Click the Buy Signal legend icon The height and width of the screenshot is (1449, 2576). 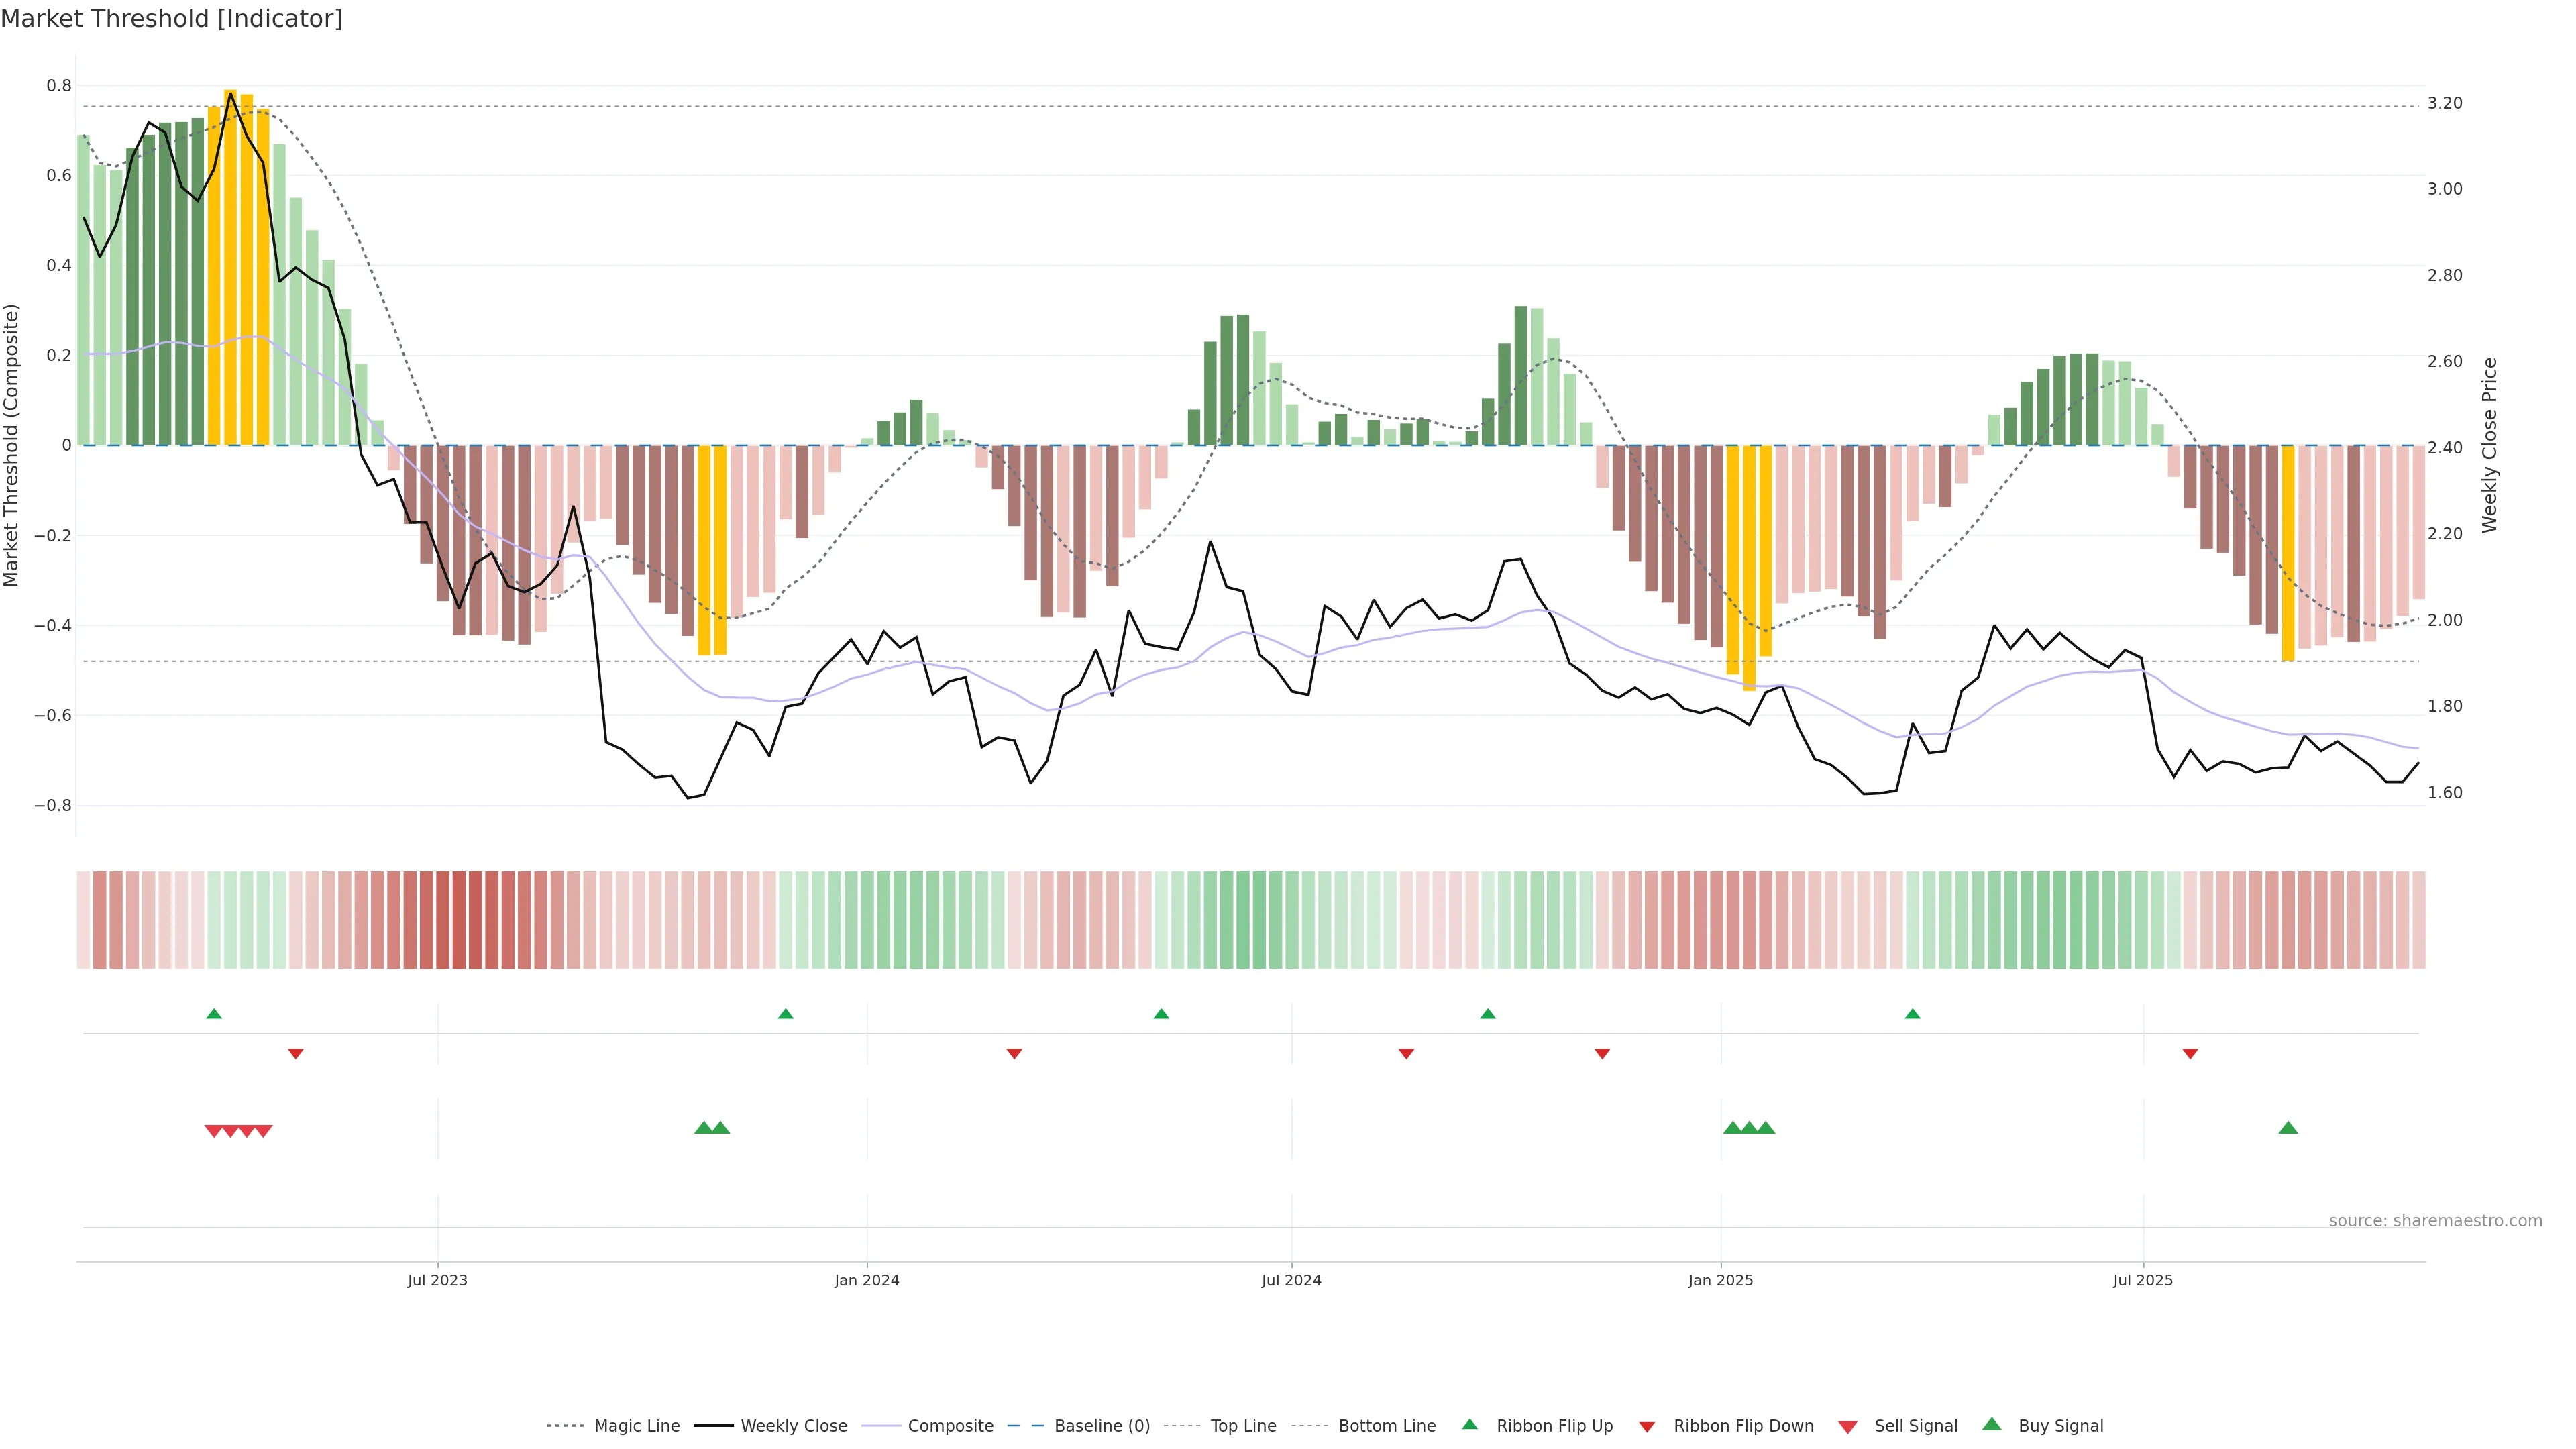pos(1992,1424)
